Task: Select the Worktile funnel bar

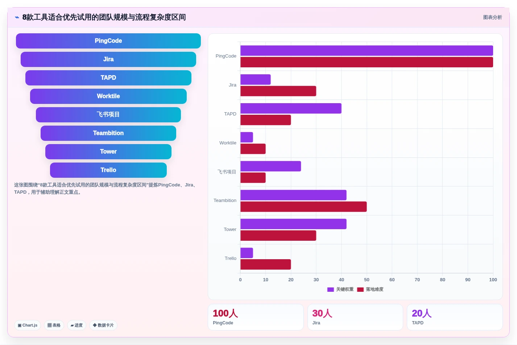Action: click(108, 96)
